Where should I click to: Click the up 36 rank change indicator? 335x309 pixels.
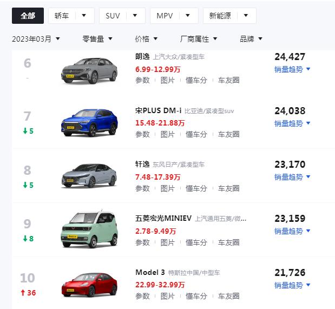point(28,293)
